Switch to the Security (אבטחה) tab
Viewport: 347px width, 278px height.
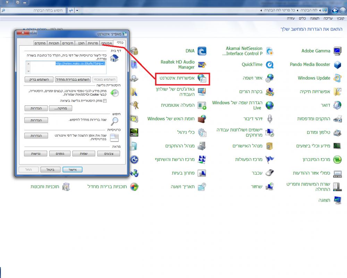point(106,43)
